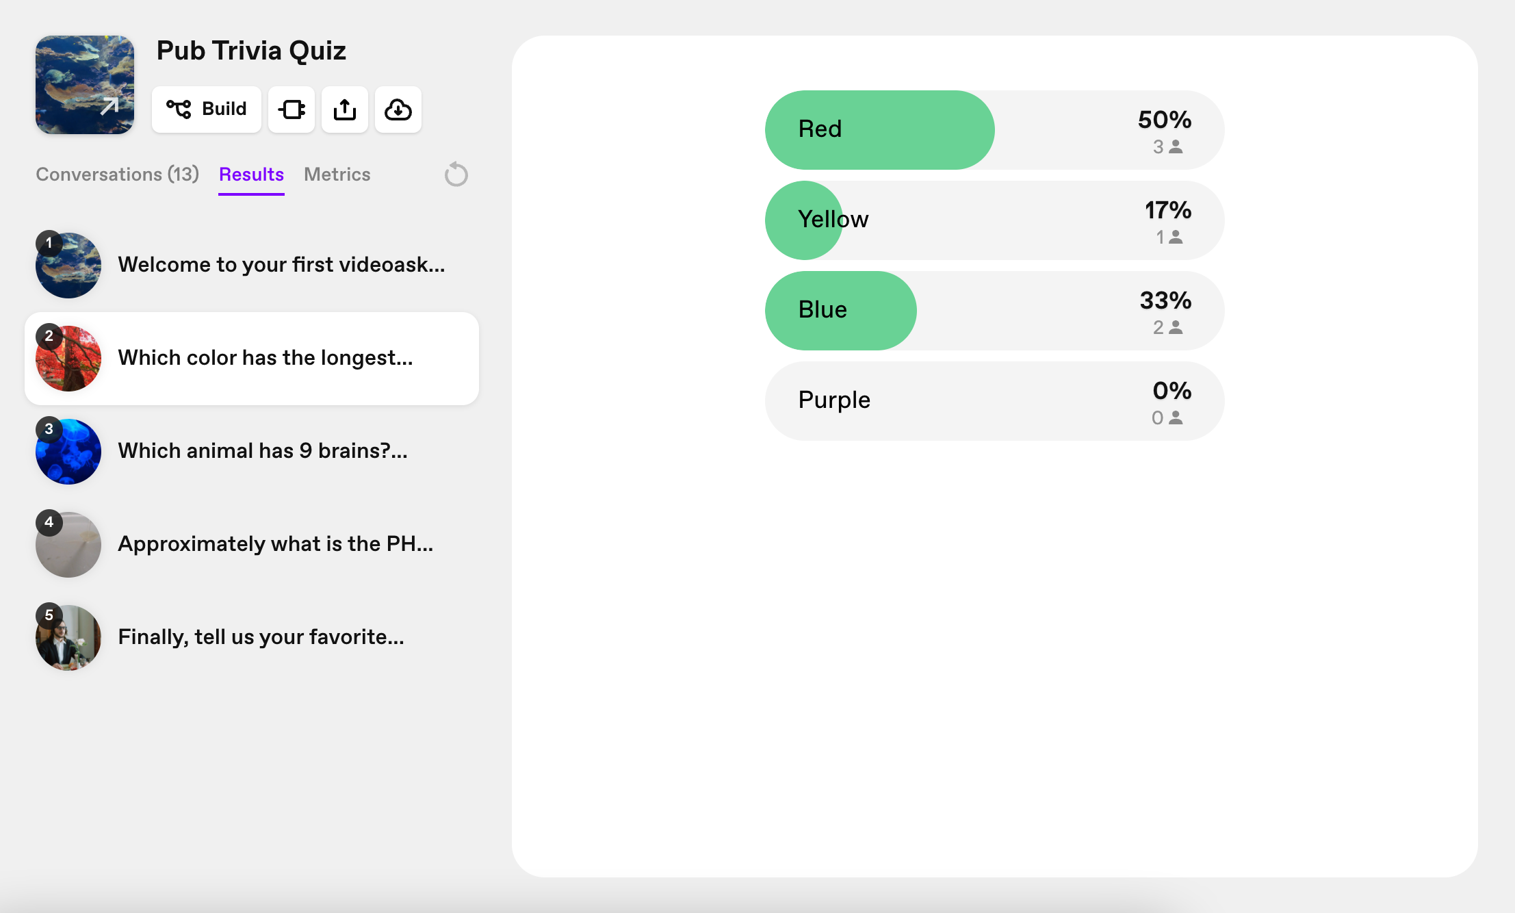Select step 3 Which animal has 9 brains

pyautogui.click(x=252, y=452)
